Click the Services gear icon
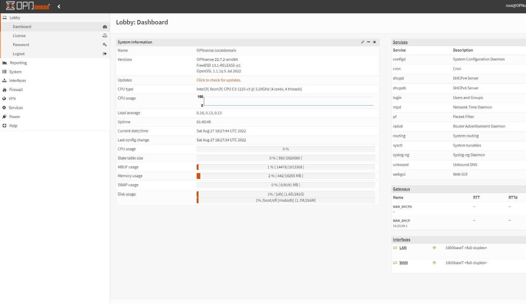The height and width of the screenshot is (304, 526). pyautogui.click(x=4, y=107)
